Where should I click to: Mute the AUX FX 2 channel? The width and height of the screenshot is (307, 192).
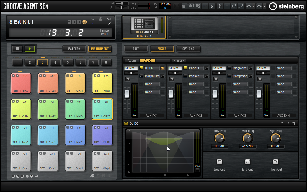pyautogui.click(x=172, y=79)
